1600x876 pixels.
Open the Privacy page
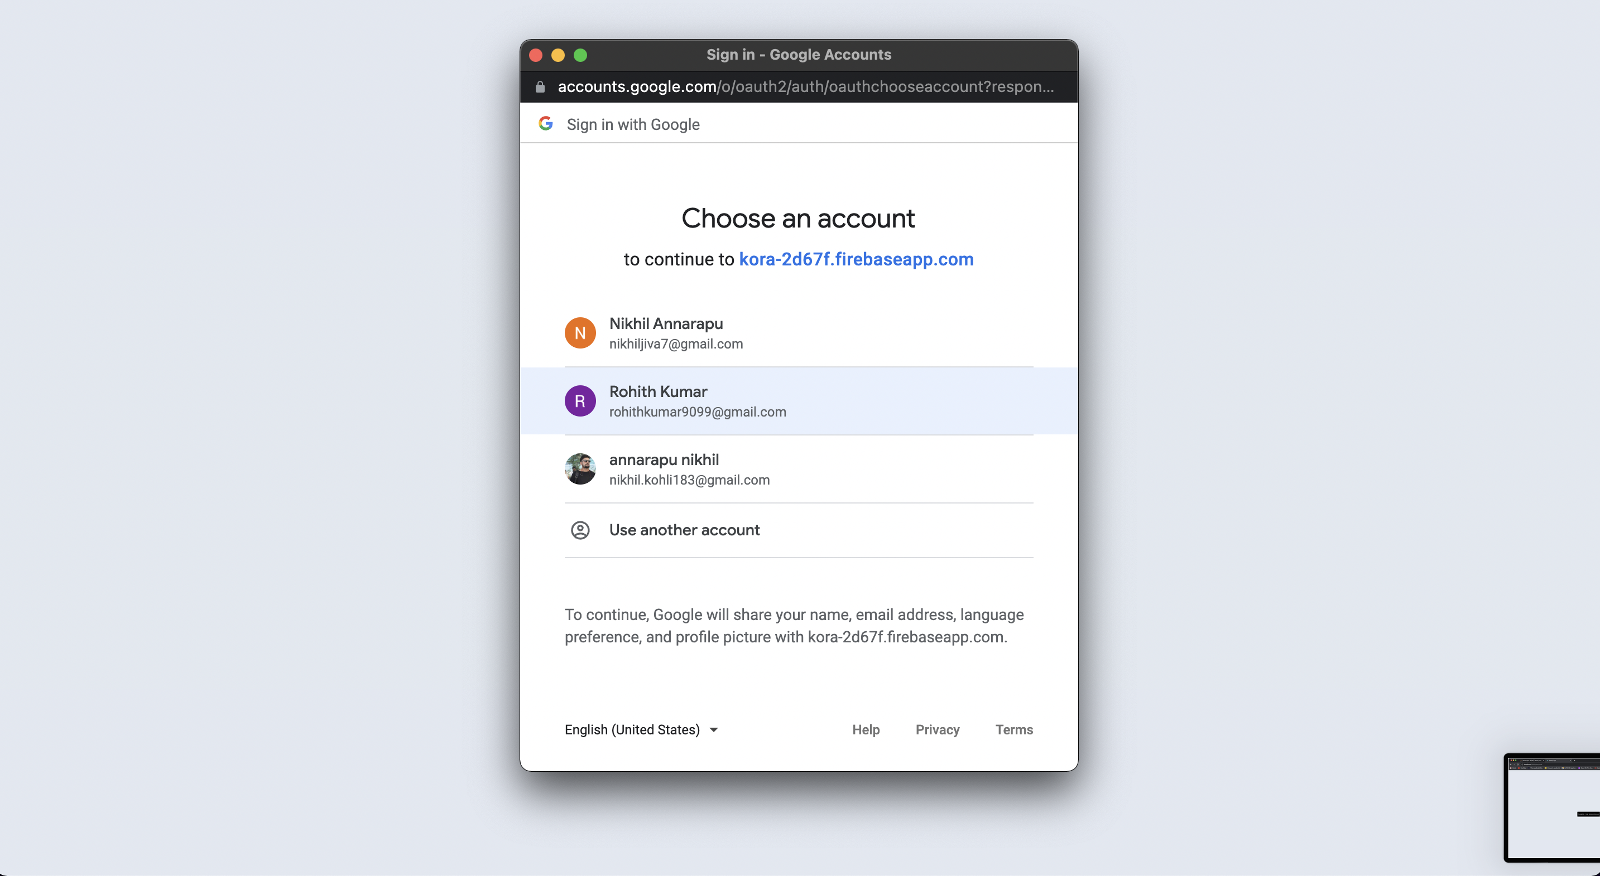(937, 729)
